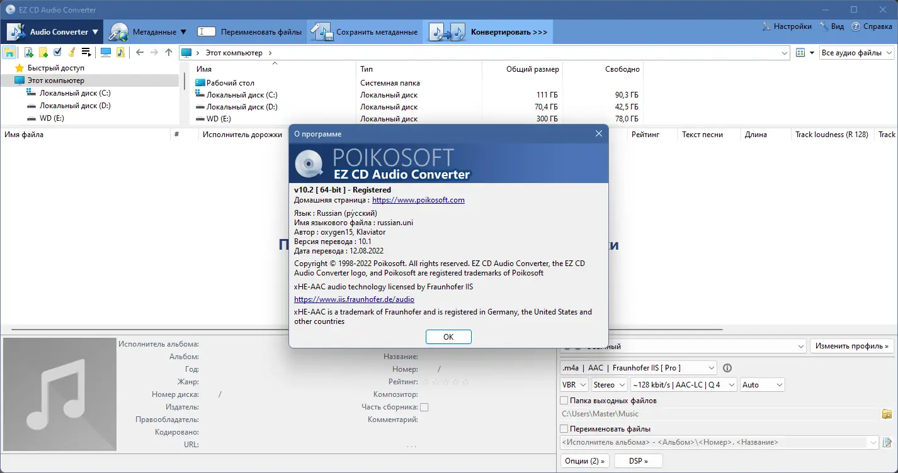The image size is (898, 473).
Task: Open the poikosoft.com homepage link
Action: [x=418, y=200]
